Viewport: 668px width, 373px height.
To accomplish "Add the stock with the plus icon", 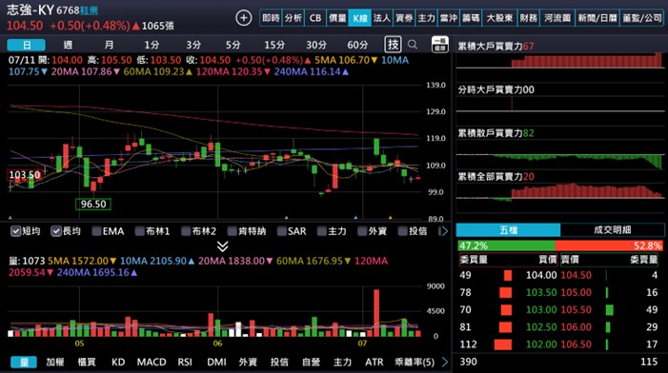I will point(244,18).
